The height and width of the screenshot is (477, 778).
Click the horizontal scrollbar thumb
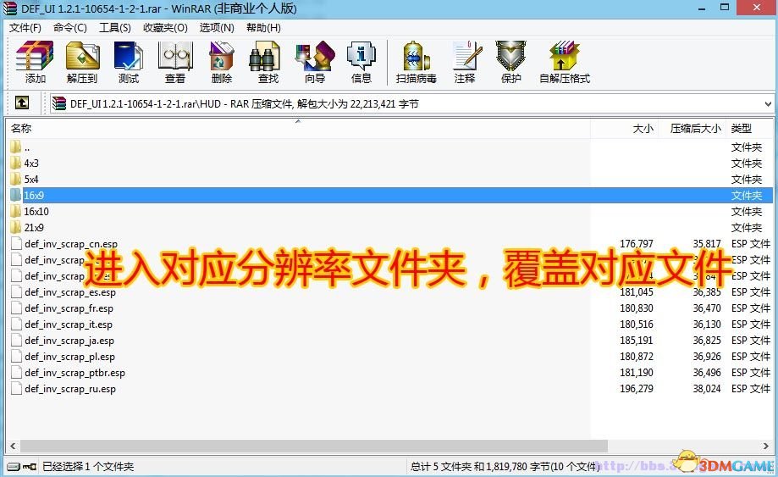click(313, 446)
